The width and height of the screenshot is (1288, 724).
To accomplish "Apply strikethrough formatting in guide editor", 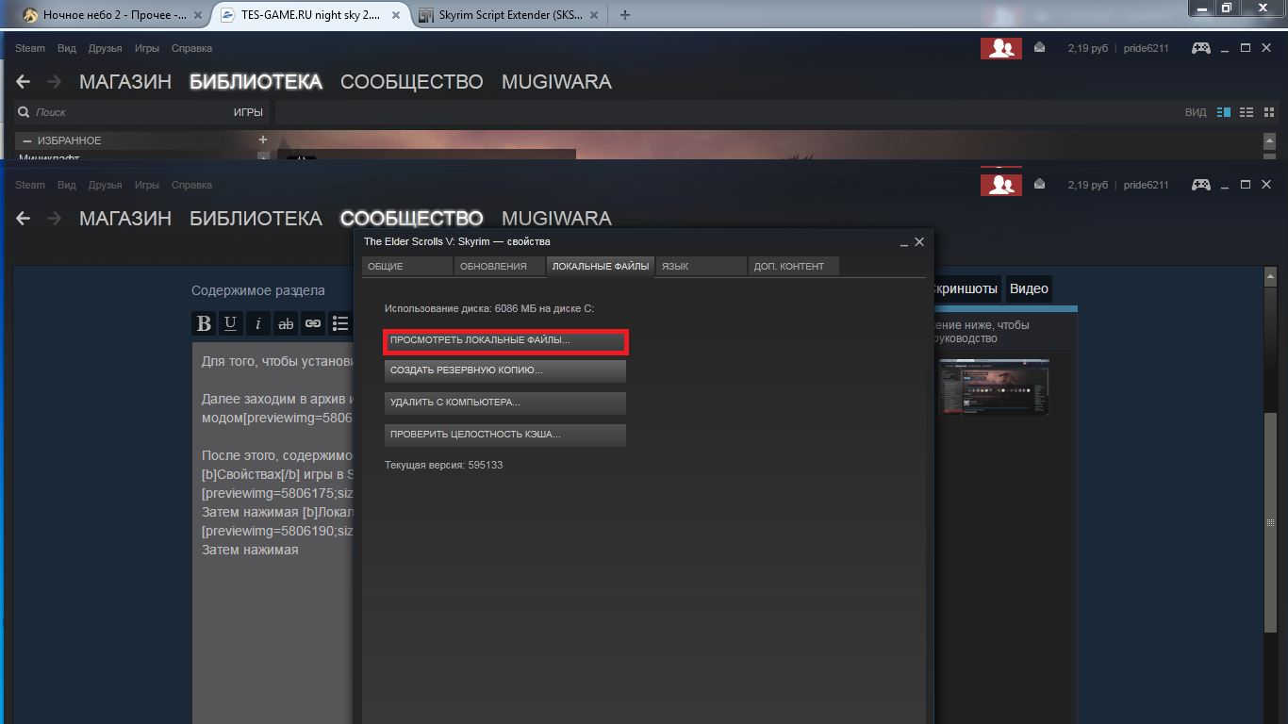I will click(286, 323).
